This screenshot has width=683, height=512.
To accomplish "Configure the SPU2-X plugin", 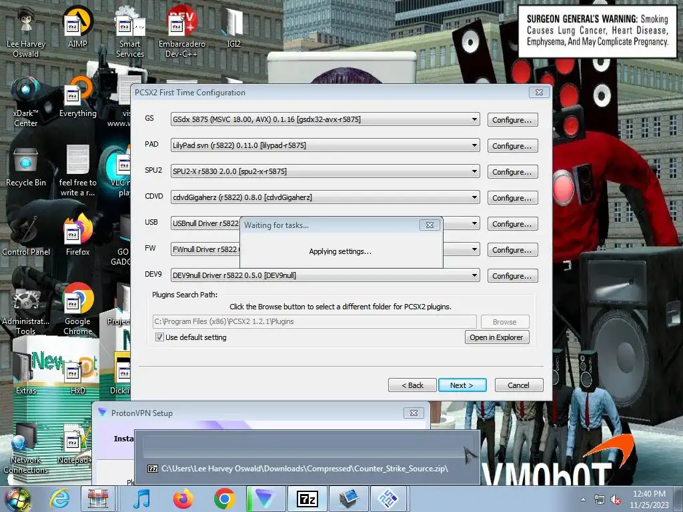I will click(x=512, y=172).
